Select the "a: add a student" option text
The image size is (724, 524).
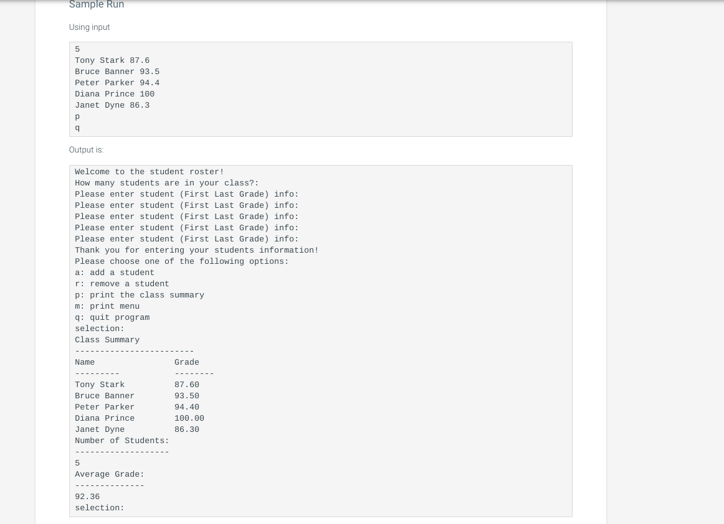point(115,273)
